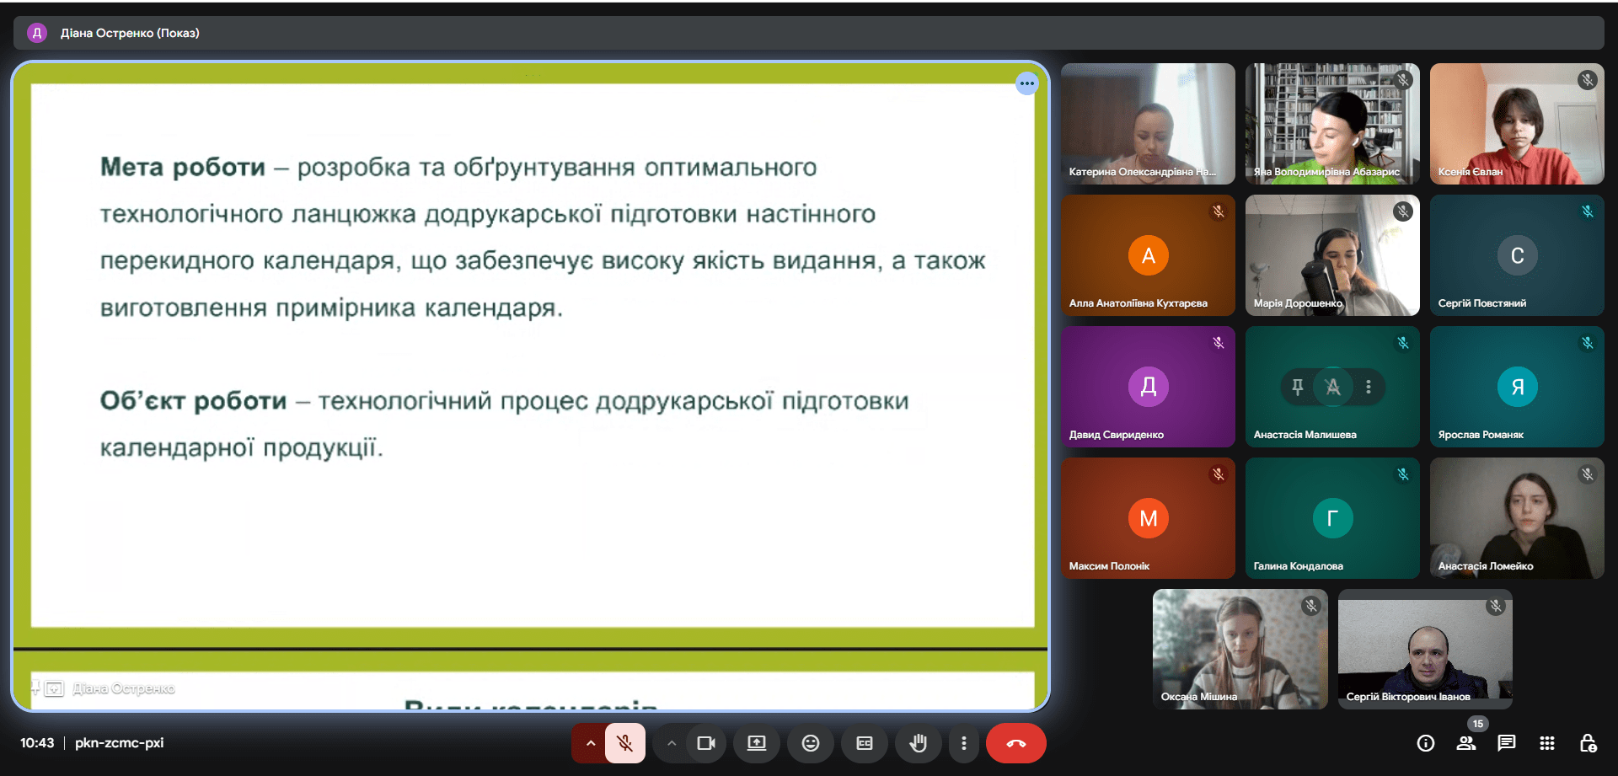The image size is (1618, 776).
Task: Expand audio settings arrow next to microphone
Action: click(590, 743)
